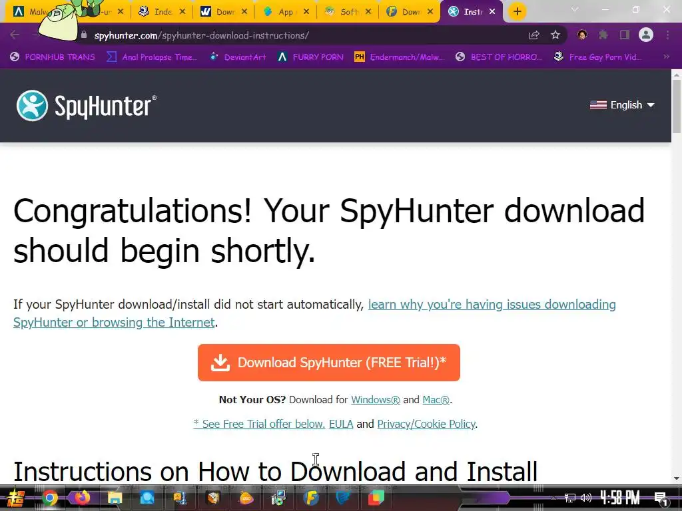Open a new tab with the plus button
Viewport: 682px width, 511px height.
517,12
